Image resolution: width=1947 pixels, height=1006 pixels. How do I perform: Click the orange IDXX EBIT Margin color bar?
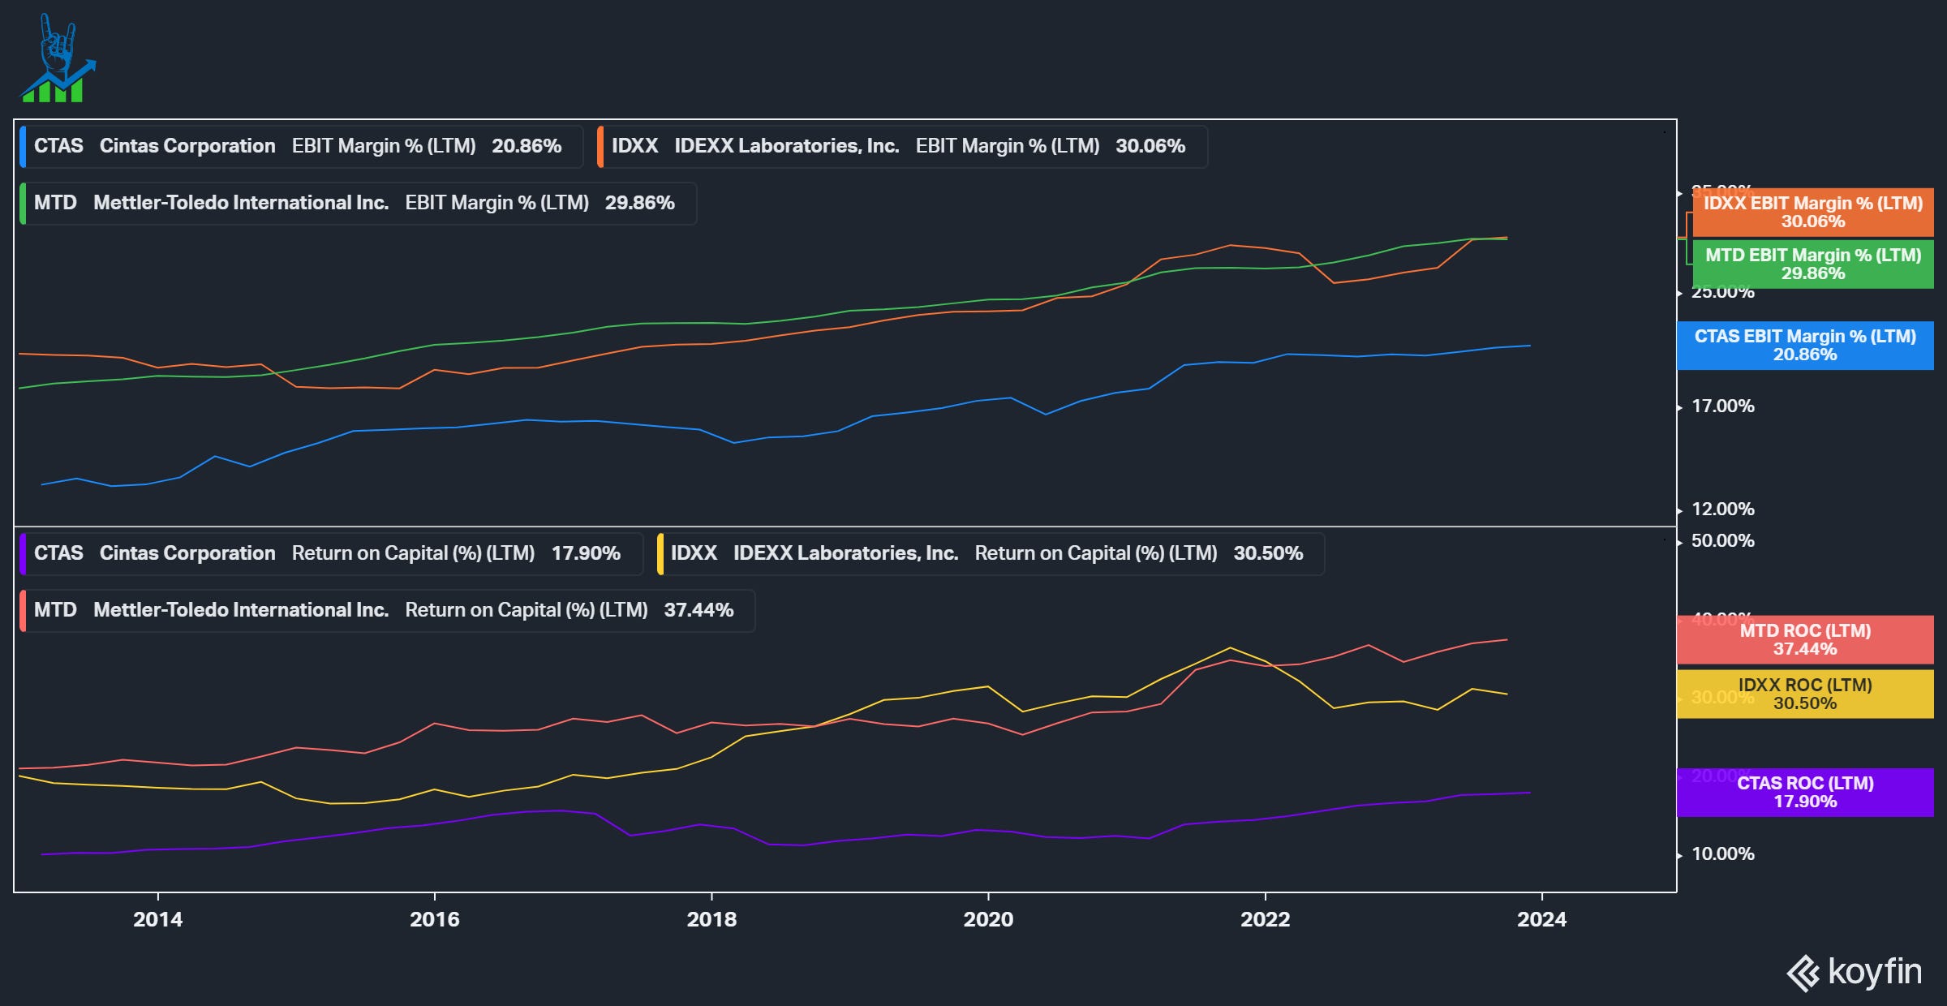(600, 147)
